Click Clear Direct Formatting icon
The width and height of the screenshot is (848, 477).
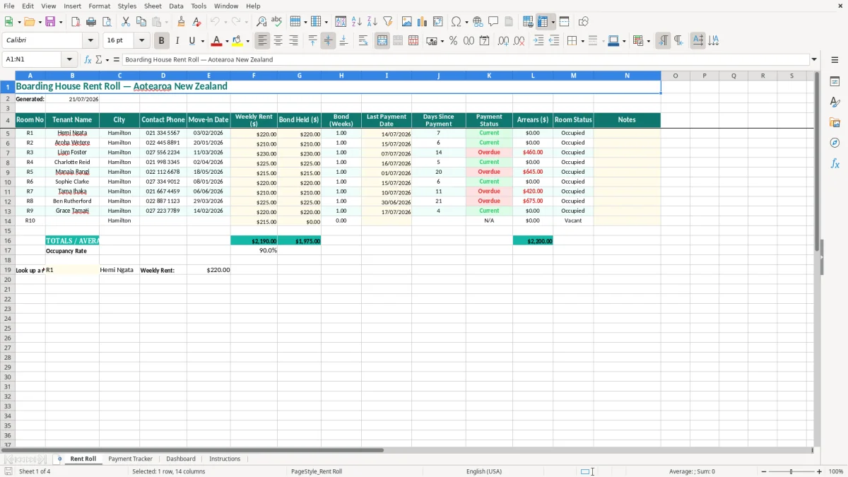coord(196,22)
